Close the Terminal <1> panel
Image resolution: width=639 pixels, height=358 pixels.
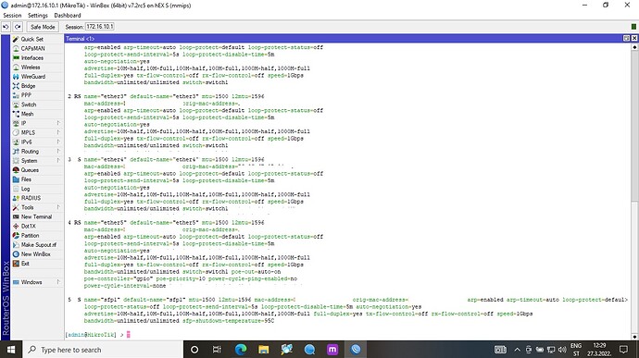point(634,38)
